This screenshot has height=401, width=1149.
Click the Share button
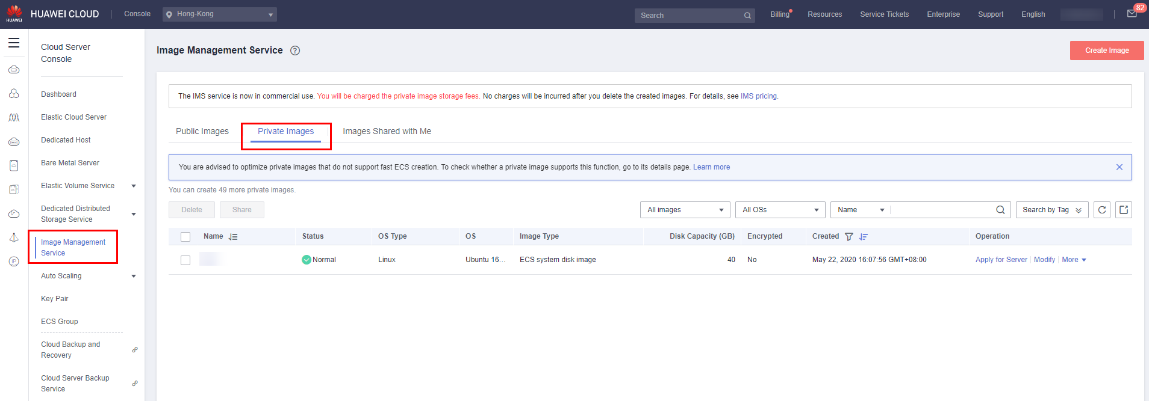point(242,210)
